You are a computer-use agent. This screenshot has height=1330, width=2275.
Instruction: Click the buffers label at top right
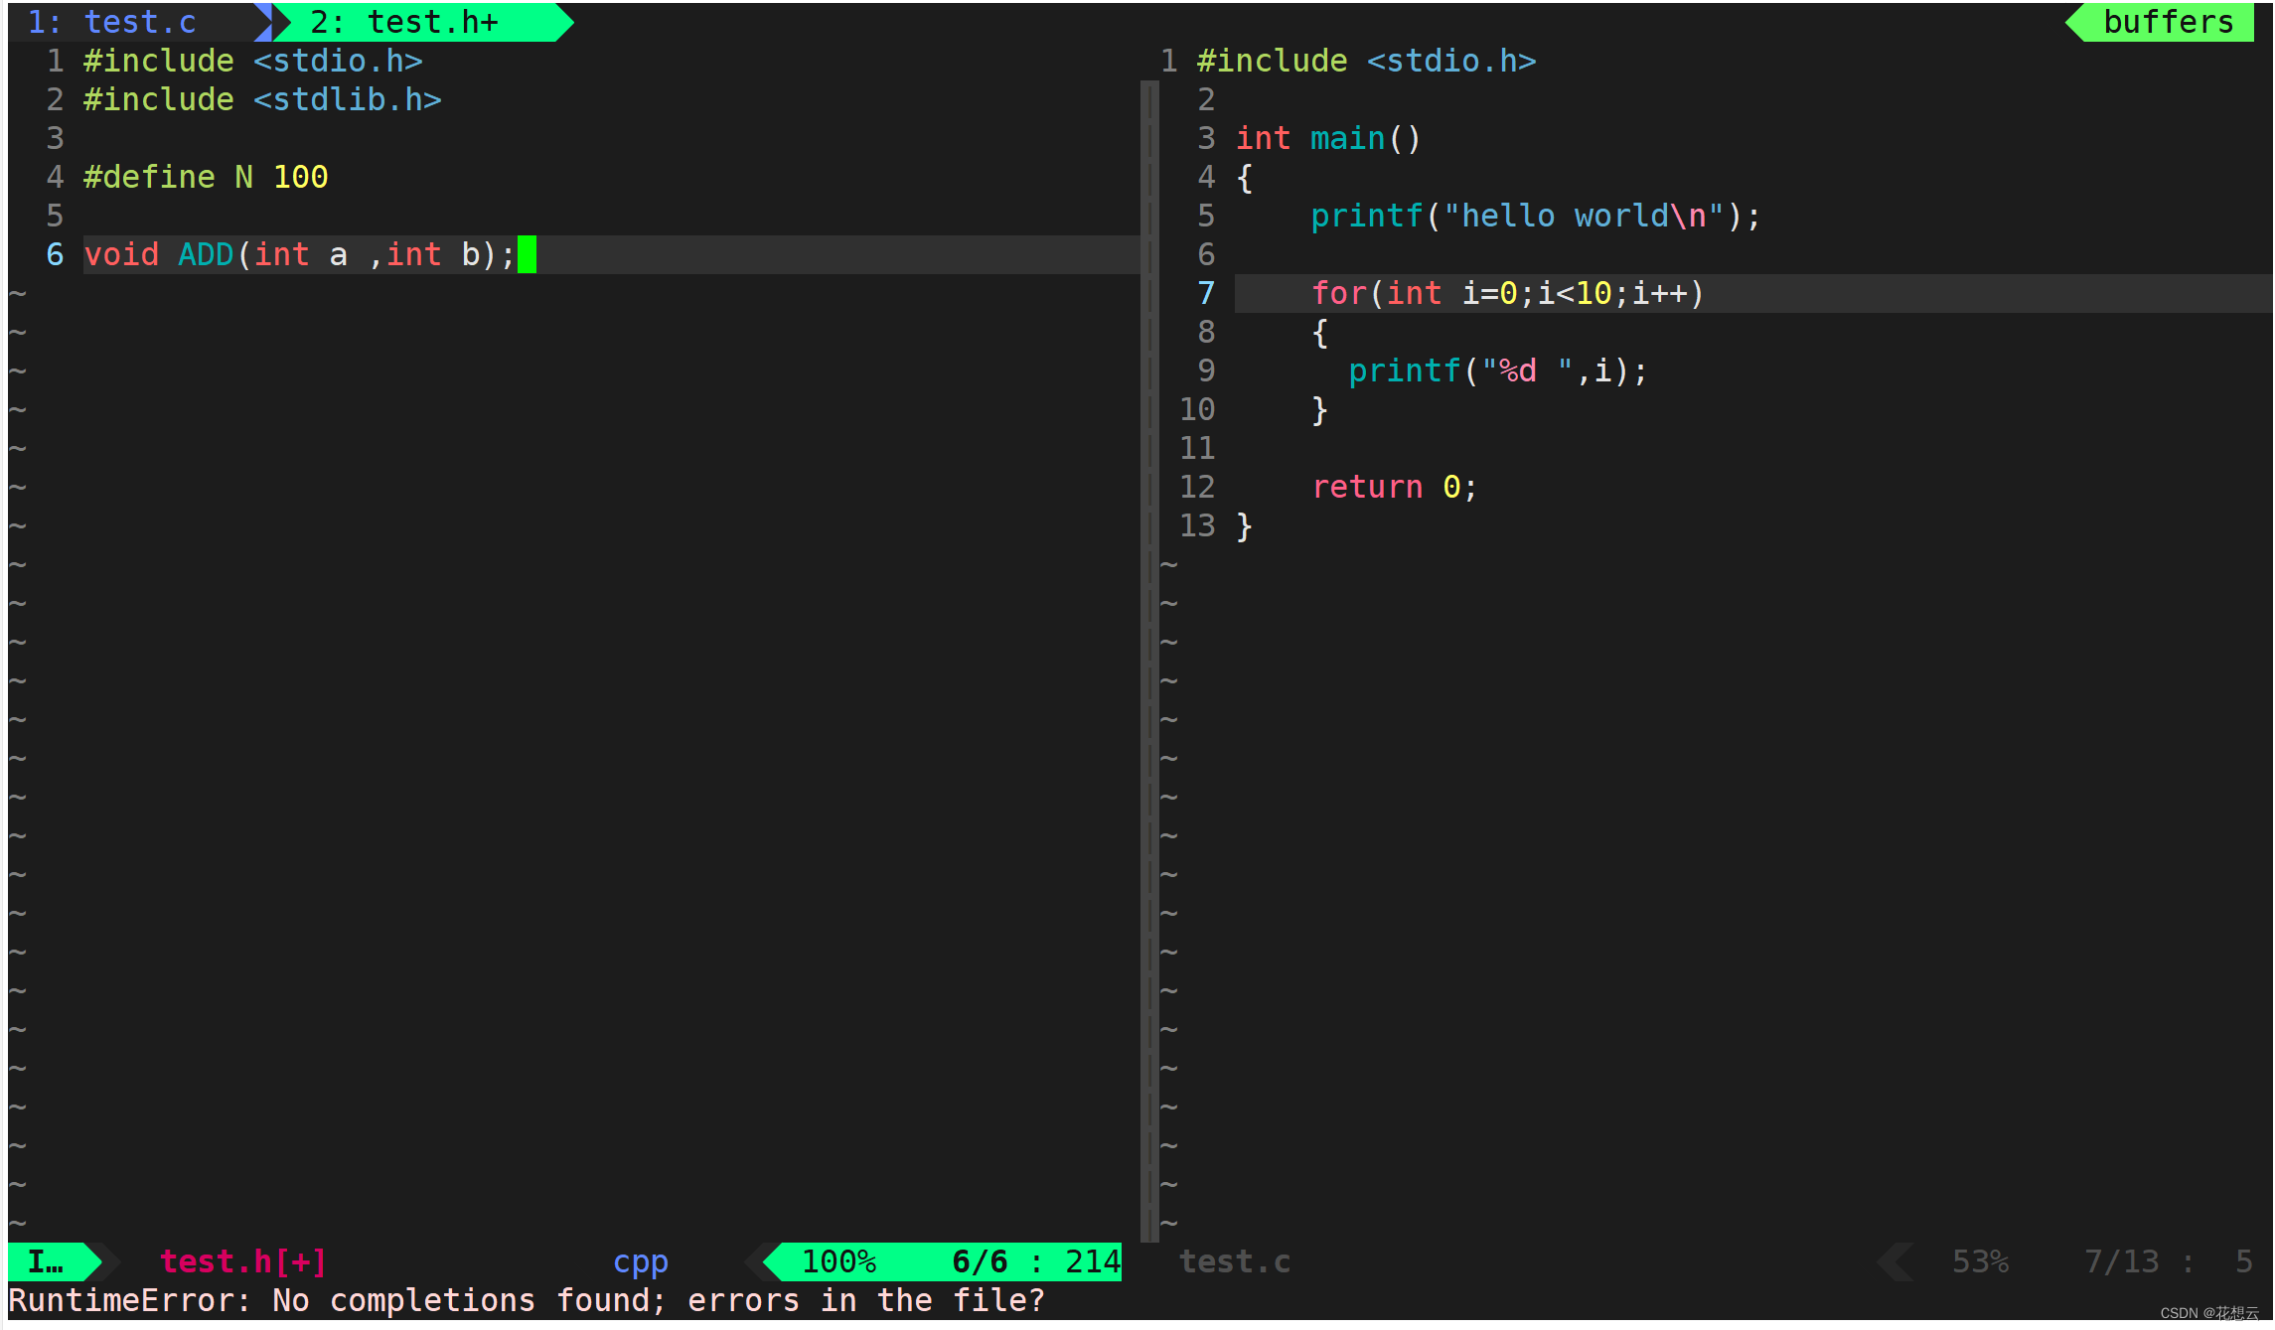click(x=2168, y=22)
